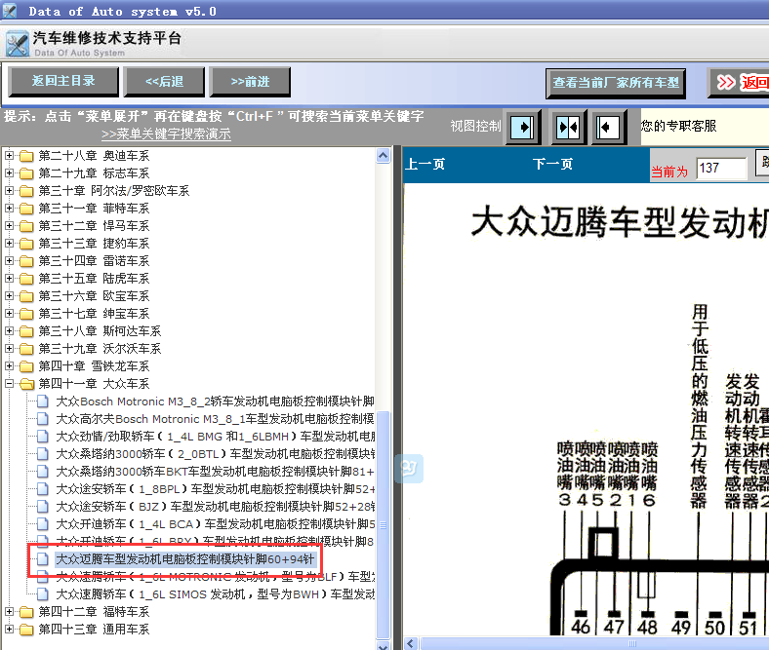
Task: Expand 第三十六章 欧宝车系 node
Action: coord(9,296)
